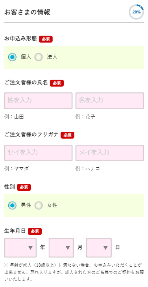
Task: Click the 必須 badge next to 性別
Action: [x=24, y=187]
